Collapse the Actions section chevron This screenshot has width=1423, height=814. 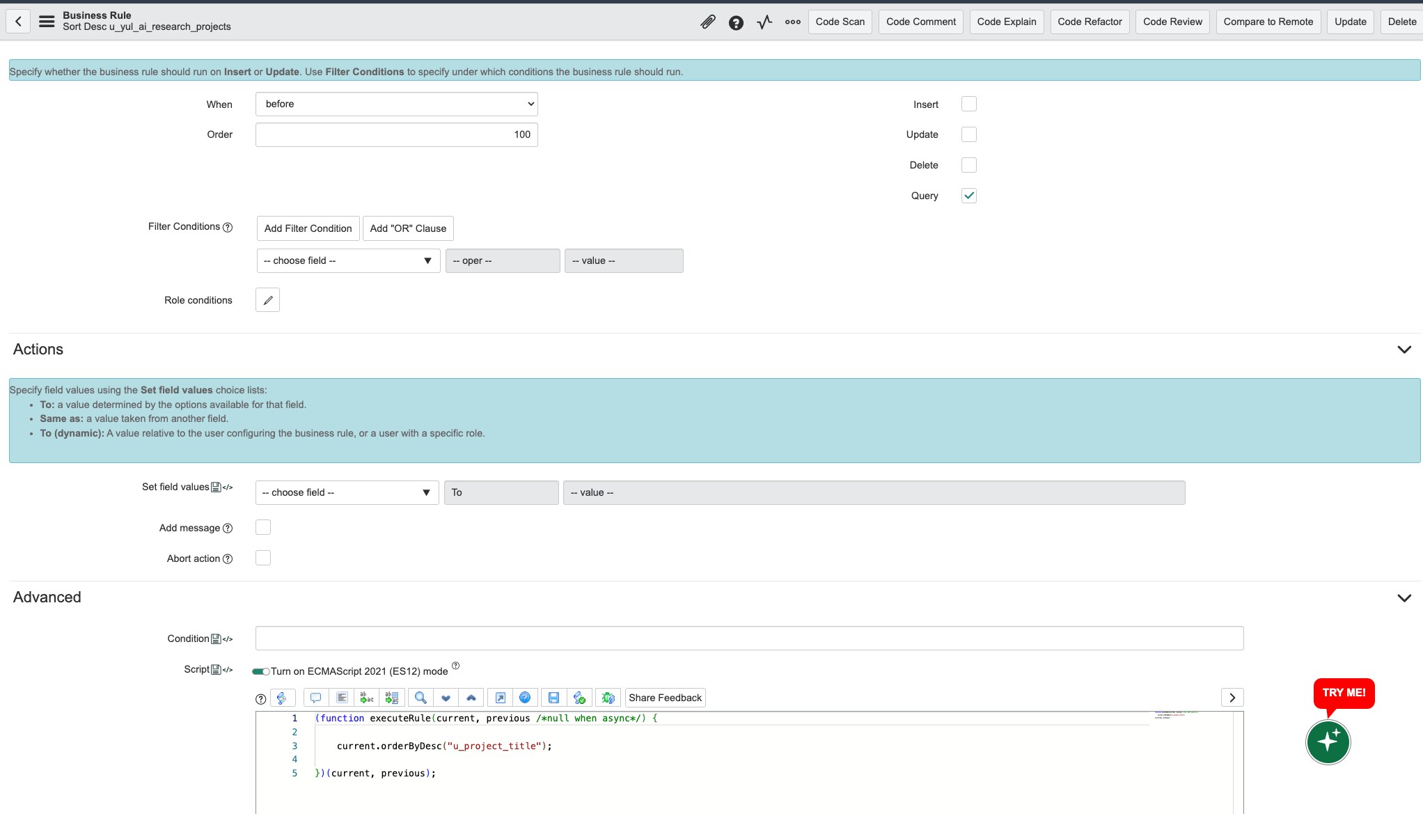(x=1404, y=350)
